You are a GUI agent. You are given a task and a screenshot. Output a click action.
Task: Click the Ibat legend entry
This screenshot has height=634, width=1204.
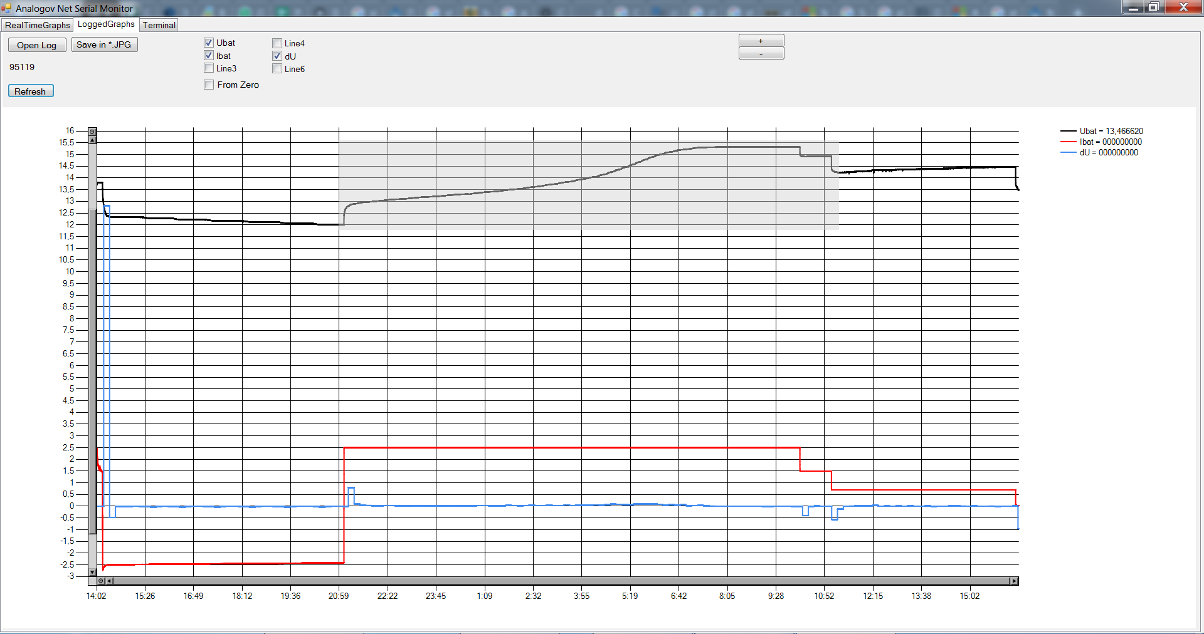click(x=1101, y=142)
